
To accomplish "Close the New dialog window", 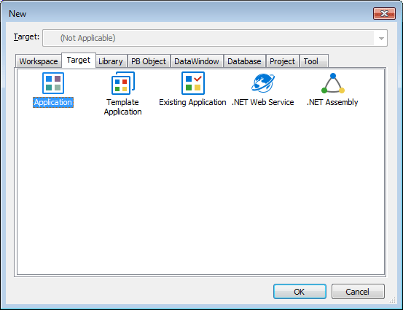I will click(384, 13).
